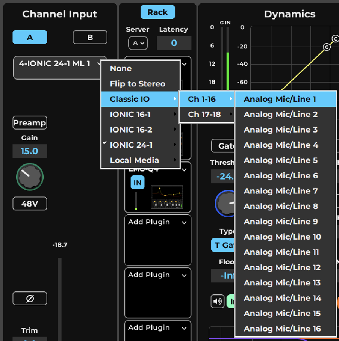Choose Analog Mic/Line 14
339x341 pixels.
(286, 298)
